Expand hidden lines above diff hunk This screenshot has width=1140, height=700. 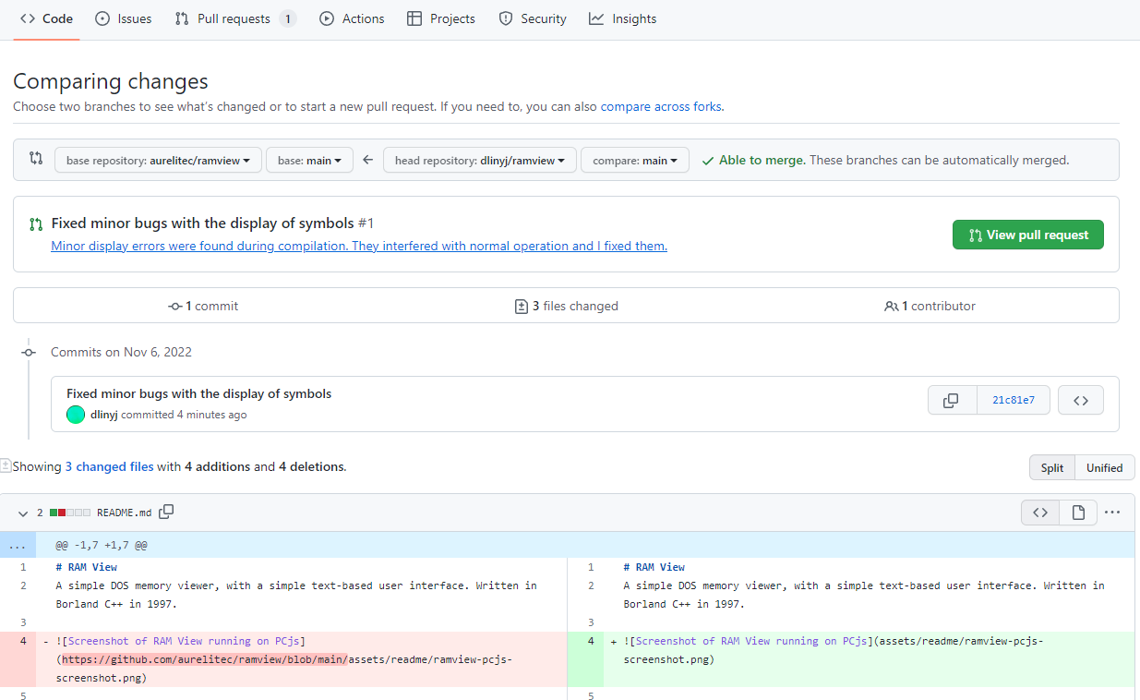(18, 545)
